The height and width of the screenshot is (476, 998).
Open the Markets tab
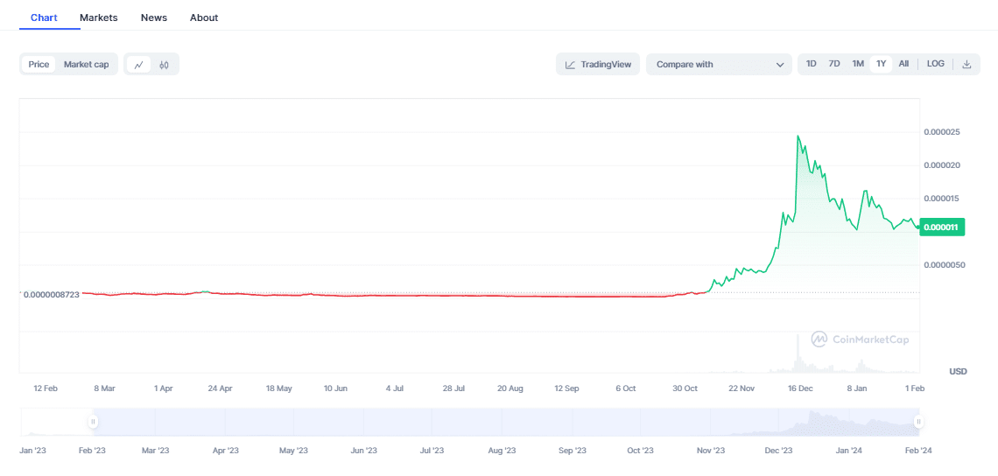98,17
